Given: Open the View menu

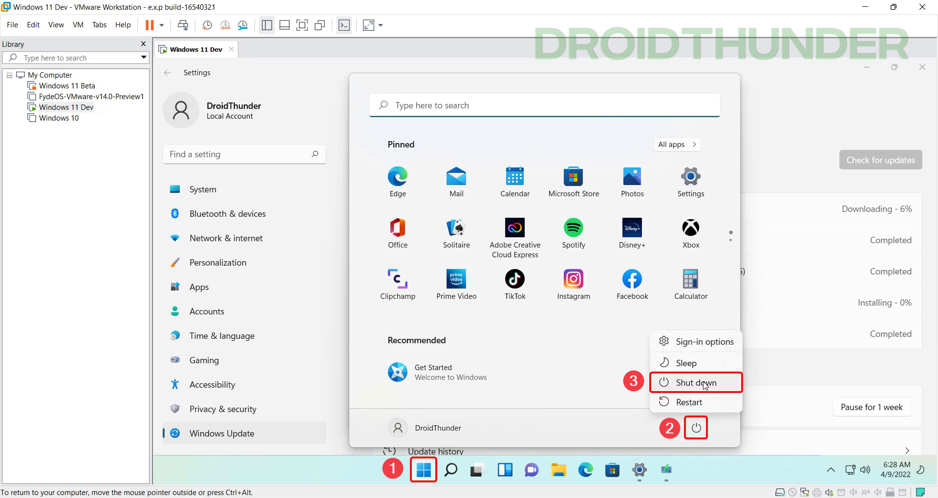Looking at the screenshot, I should tap(56, 25).
